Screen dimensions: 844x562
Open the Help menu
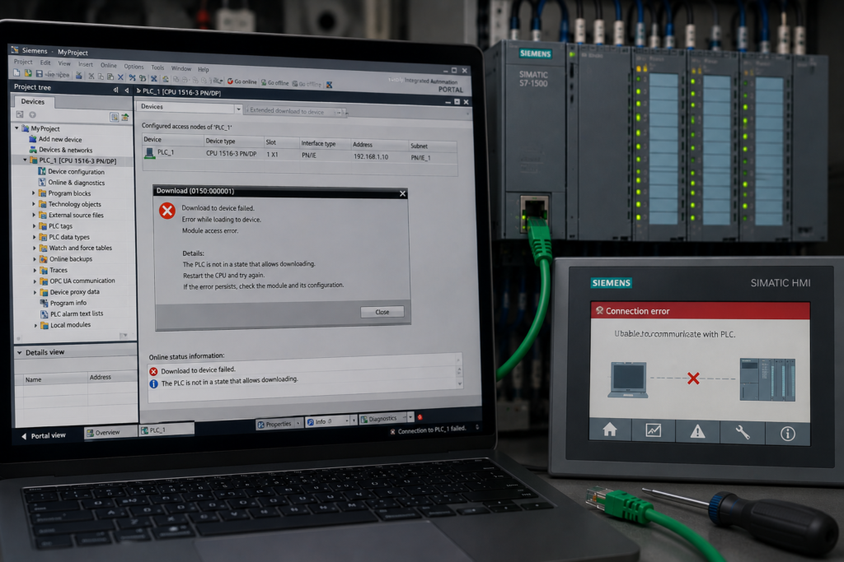pos(203,69)
